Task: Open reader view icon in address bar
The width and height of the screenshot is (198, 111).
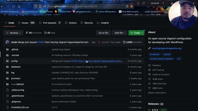Action: click(127, 6)
